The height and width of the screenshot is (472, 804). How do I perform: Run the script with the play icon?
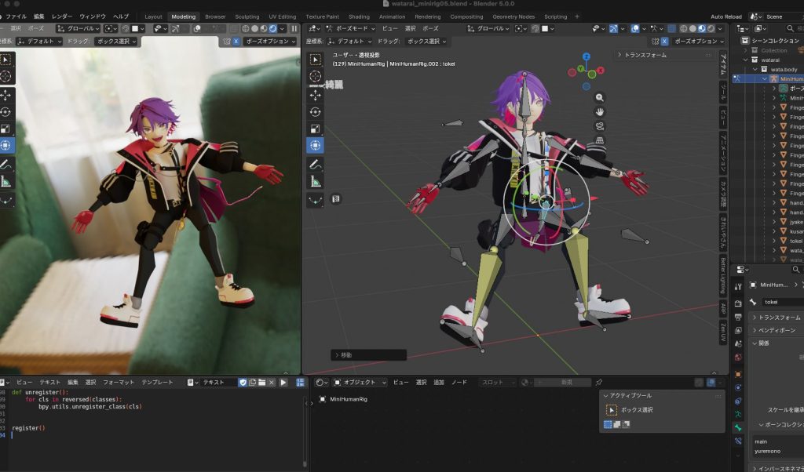coord(283,382)
